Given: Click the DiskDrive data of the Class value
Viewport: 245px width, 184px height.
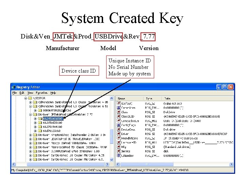Looking at the screenshot, I should (x=169, y=112).
